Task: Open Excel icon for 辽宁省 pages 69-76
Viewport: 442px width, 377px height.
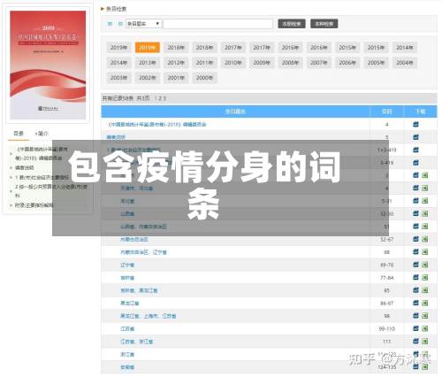Action: point(424,265)
